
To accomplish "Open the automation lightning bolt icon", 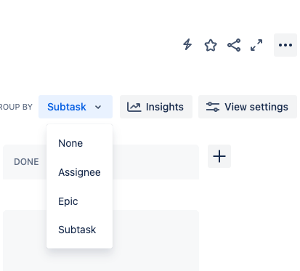I will pyautogui.click(x=187, y=45).
